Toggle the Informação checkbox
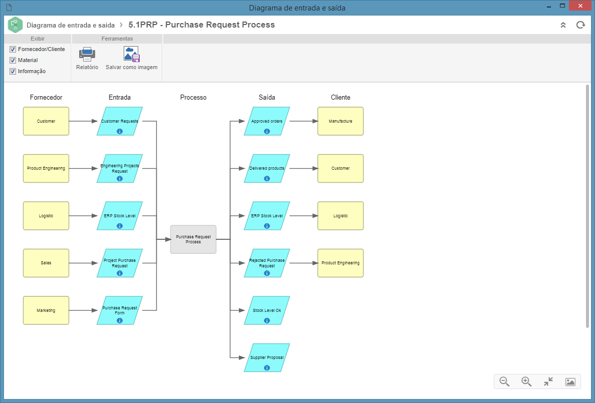Viewport: 595px width, 403px height. click(x=13, y=72)
